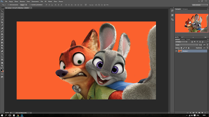
Task: Open Windows taskbar search
Action: (6, 115)
